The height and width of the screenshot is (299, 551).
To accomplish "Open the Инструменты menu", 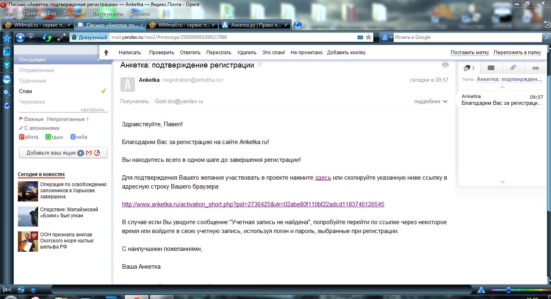I will (x=107, y=13).
